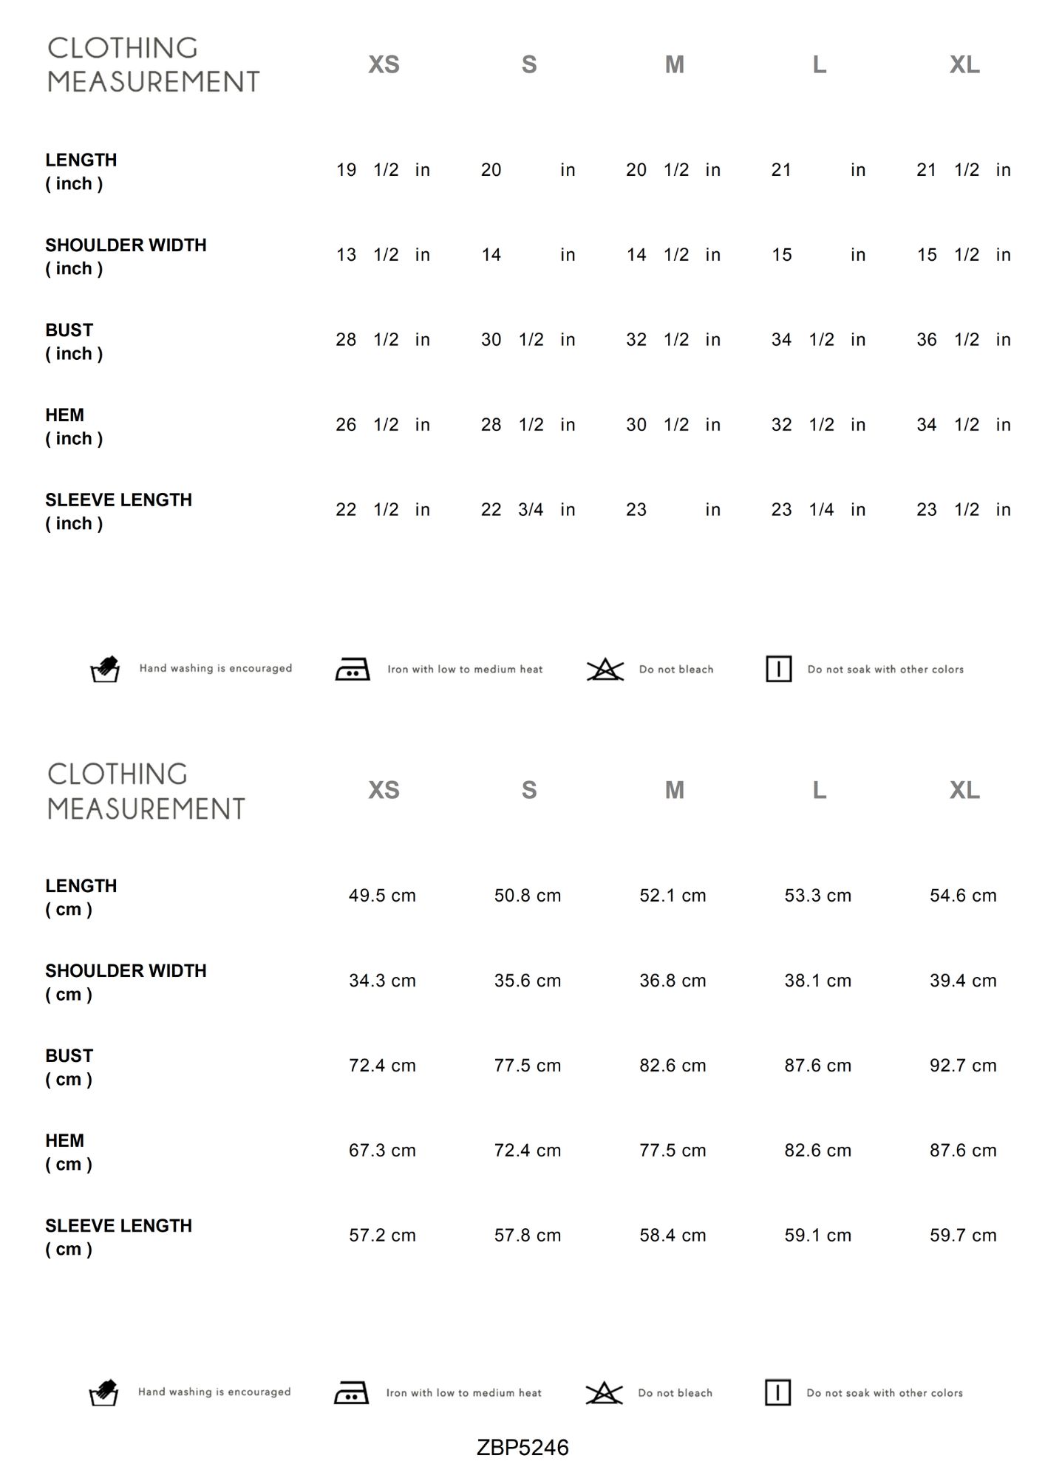Click the 92.7 cm bust value

963,1066
